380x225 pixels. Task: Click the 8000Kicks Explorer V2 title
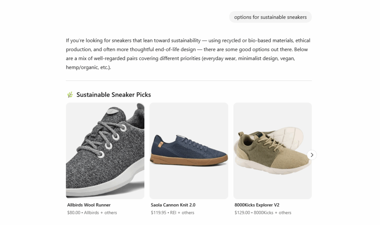click(x=257, y=205)
